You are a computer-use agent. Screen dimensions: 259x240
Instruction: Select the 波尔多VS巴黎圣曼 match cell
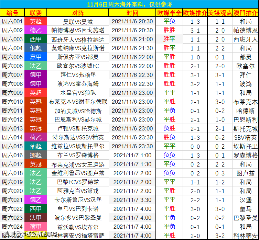click(x=78, y=218)
